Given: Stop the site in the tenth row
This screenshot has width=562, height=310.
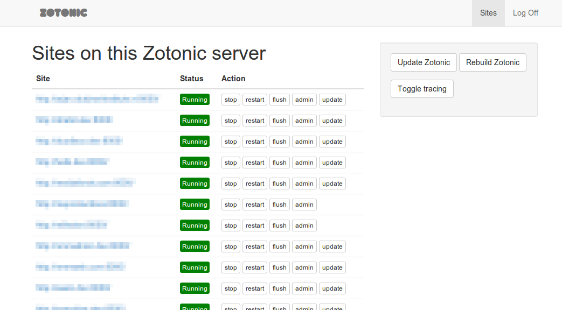Looking at the screenshot, I should pyautogui.click(x=231, y=288).
